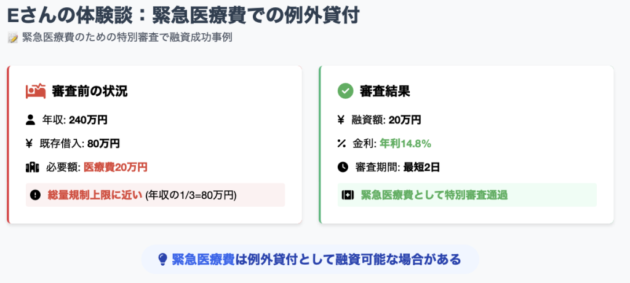Click the 最短2日 review period value

(x=422, y=167)
